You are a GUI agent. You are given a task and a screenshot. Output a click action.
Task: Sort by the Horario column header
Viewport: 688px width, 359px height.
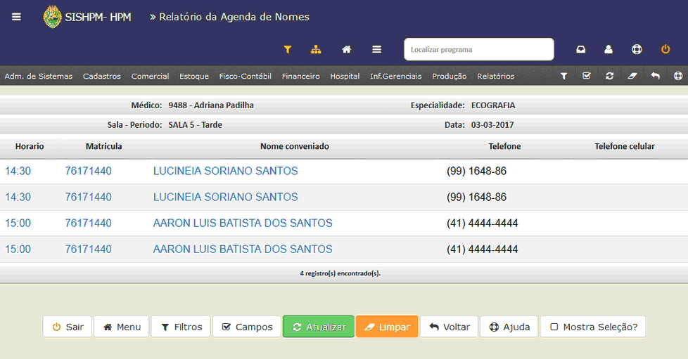tap(30, 146)
